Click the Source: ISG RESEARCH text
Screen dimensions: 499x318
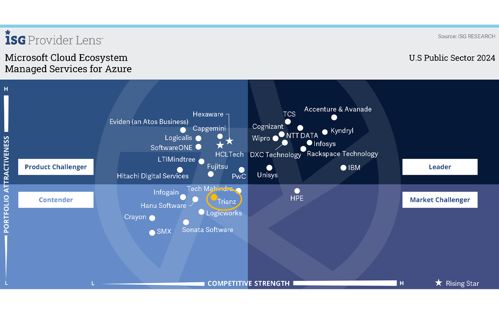467,36
